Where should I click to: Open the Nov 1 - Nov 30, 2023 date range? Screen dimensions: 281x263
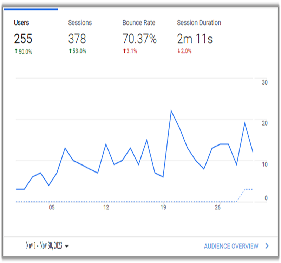[x=44, y=246]
